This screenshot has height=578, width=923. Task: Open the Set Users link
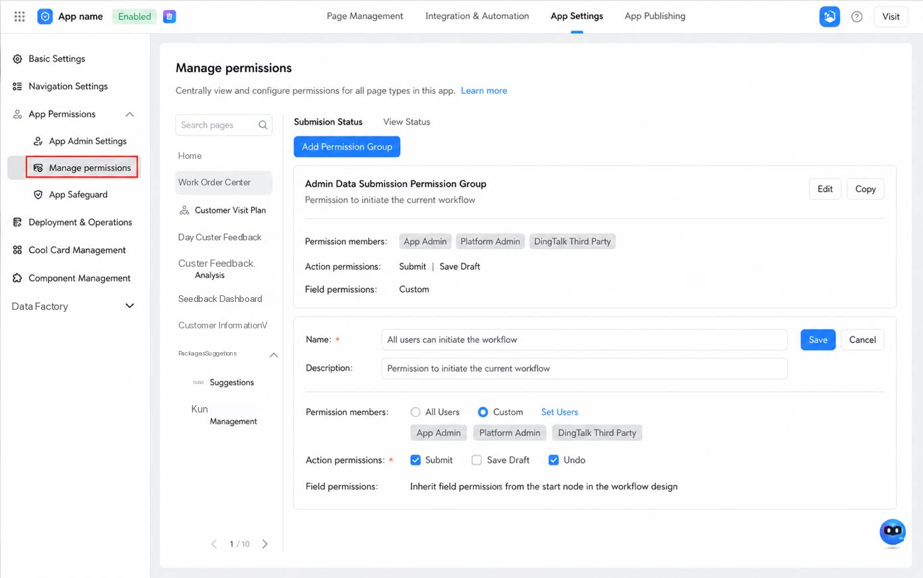[x=559, y=412]
